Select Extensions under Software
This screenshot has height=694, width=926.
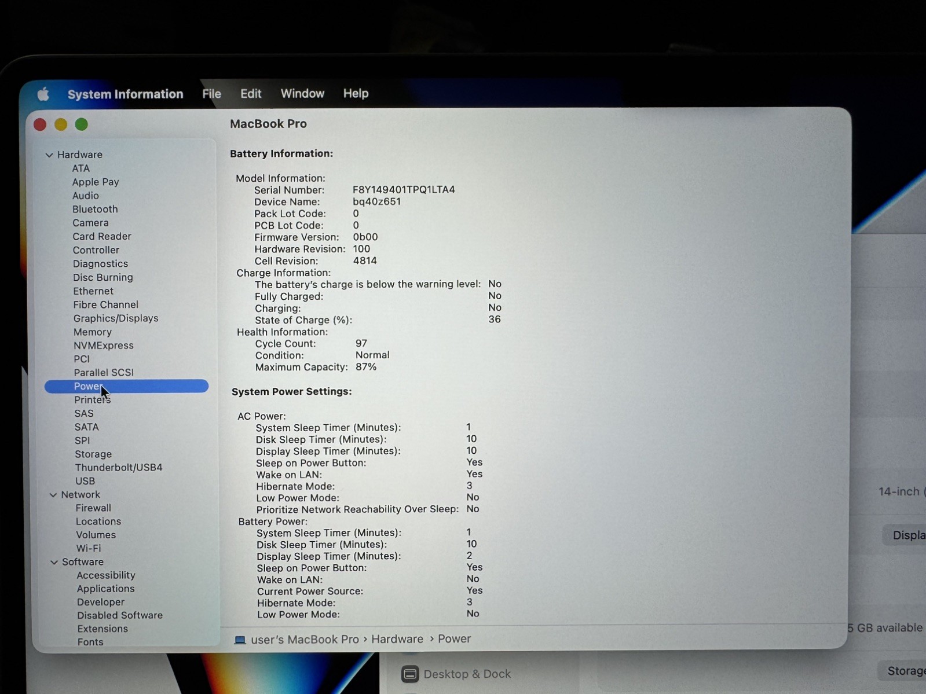[x=103, y=629]
